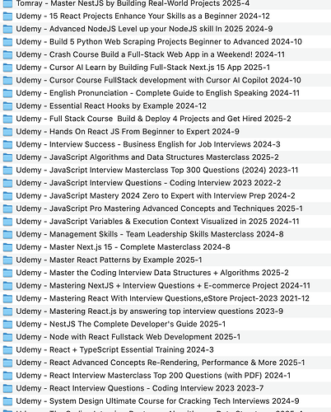Select Cursor AI Learn by Building Next.js folder
Screen dimensions: 331x412
pyautogui.click(x=165, y=68)
